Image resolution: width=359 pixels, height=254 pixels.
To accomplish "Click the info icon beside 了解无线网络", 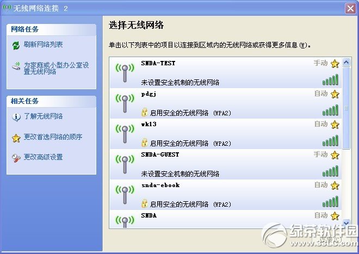I will [16, 117].
